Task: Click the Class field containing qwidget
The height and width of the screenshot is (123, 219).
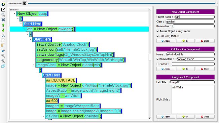Action: [190, 22]
